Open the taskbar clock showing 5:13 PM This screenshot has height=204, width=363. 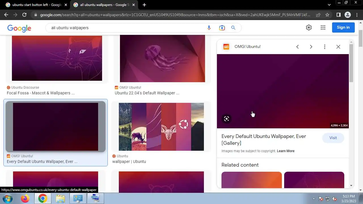(349, 199)
